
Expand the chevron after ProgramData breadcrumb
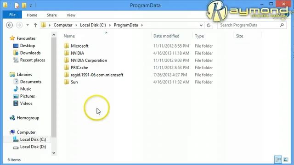click(142, 25)
